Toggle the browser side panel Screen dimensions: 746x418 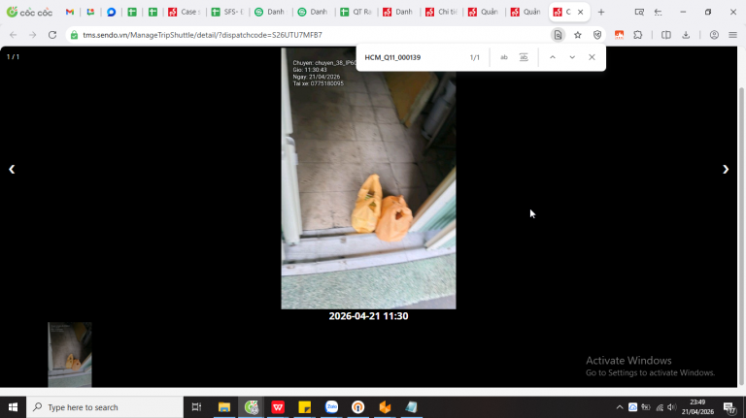pyautogui.click(x=666, y=35)
